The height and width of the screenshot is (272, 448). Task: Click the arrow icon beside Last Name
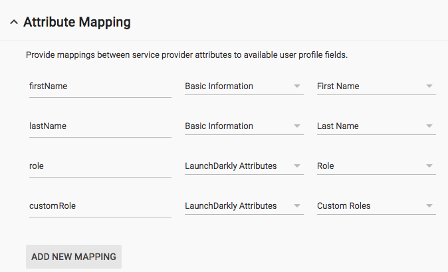(429, 126)
